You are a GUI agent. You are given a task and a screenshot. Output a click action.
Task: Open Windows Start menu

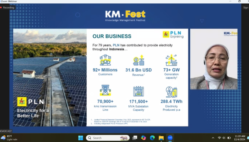(81, 138)
